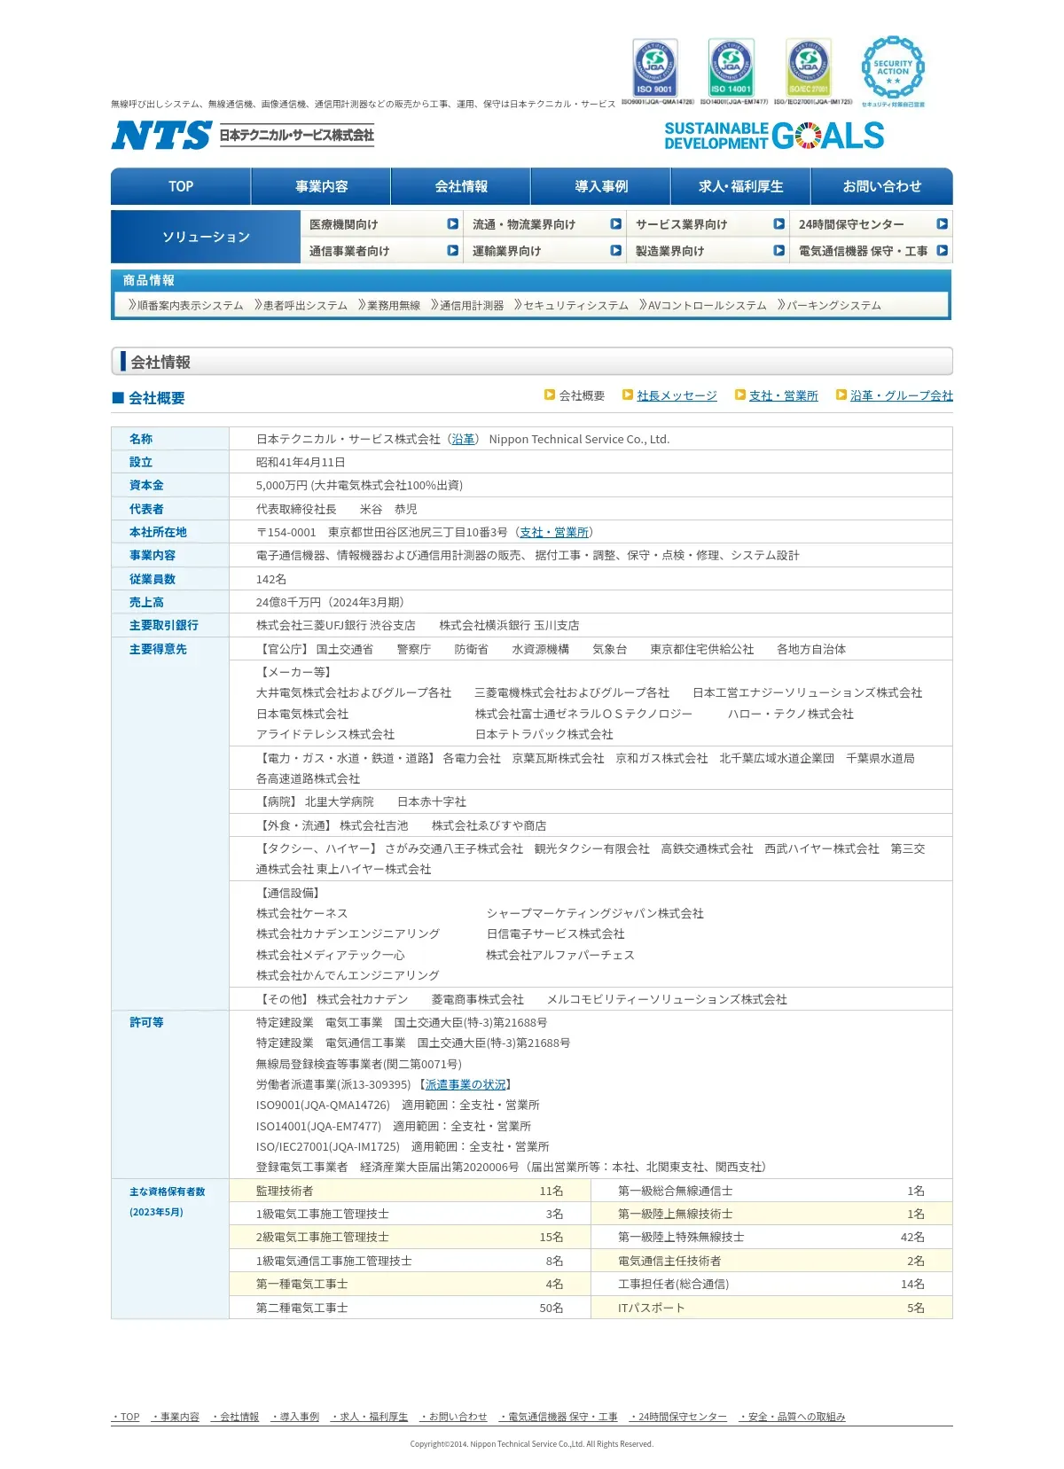Open the 導入事例 navigation tab
1064x1469 pixels.
click(601, 186)
